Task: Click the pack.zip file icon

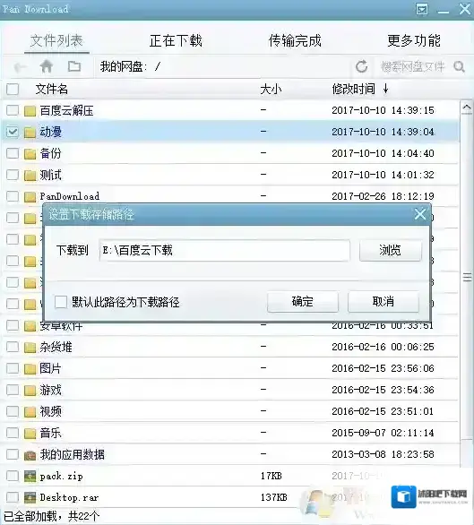Action: click(30, 476)
